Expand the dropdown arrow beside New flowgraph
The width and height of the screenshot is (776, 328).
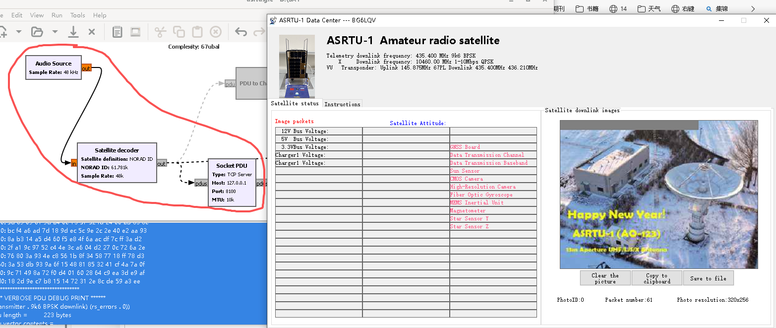19,32
